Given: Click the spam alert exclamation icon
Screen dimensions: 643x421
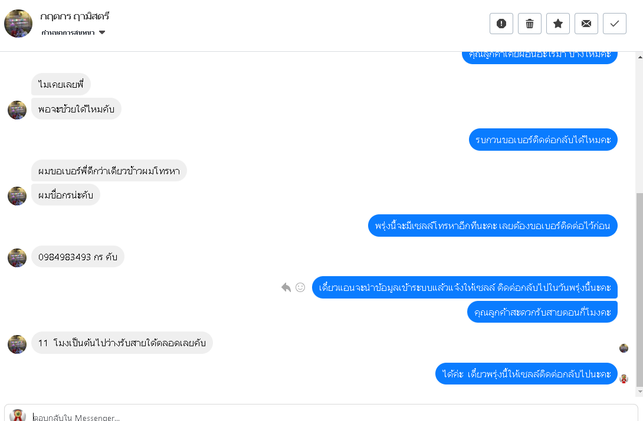Looking at the screenshot, I should 501,24.
